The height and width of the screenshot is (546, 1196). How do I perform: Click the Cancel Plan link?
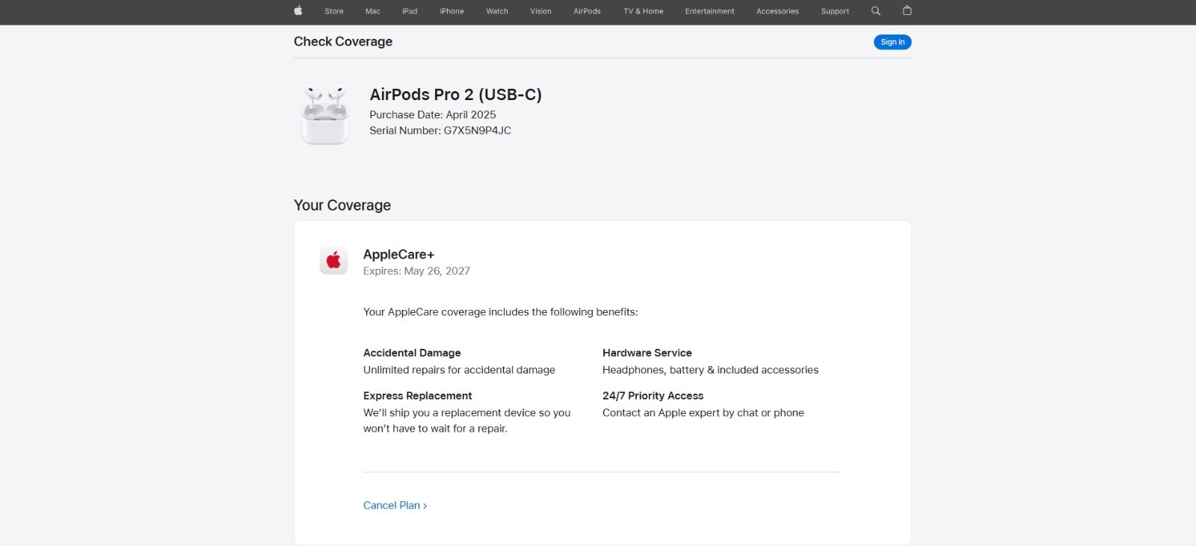(395, 506)
